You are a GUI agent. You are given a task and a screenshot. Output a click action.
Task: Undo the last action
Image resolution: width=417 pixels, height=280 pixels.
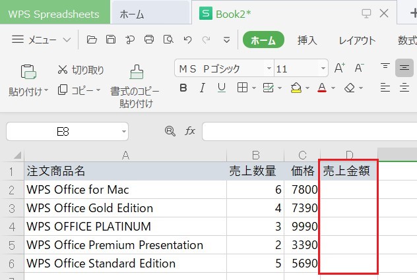187,40
